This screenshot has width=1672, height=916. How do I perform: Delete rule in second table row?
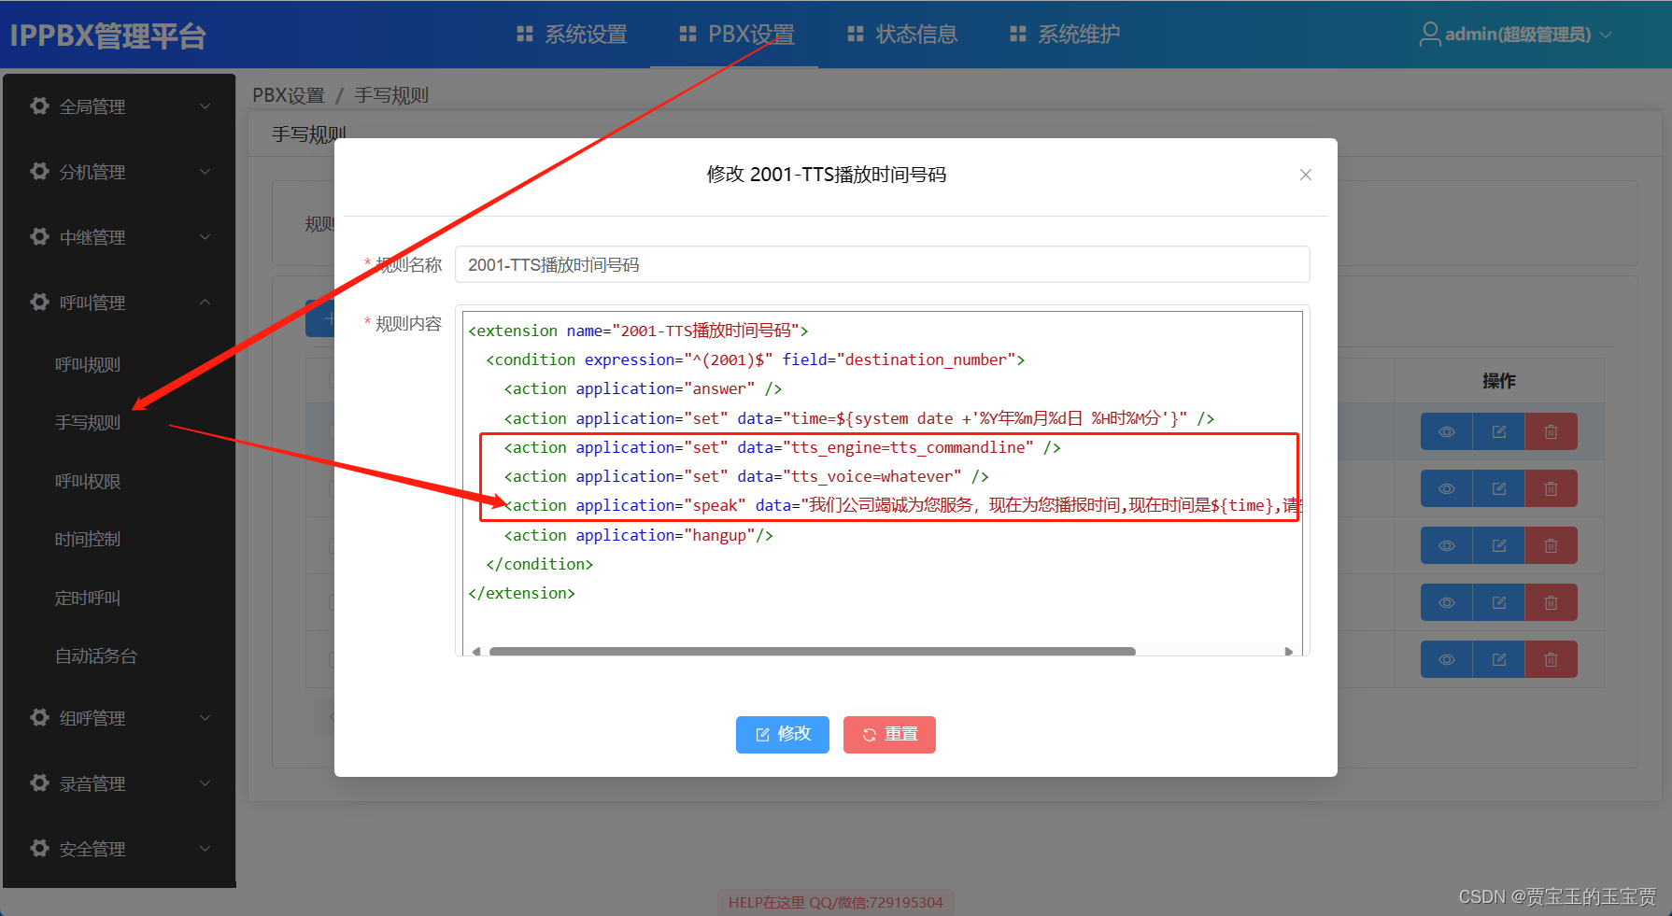(x=1552, y=488)
